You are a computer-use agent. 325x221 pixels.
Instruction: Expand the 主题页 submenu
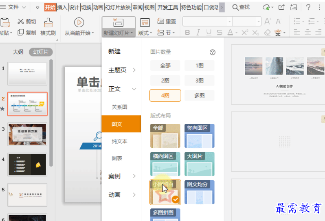(x=134, y=70)
